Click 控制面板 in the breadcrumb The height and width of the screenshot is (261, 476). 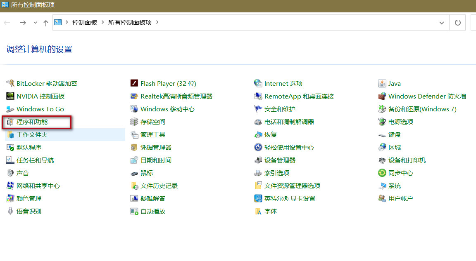(85, 22)
